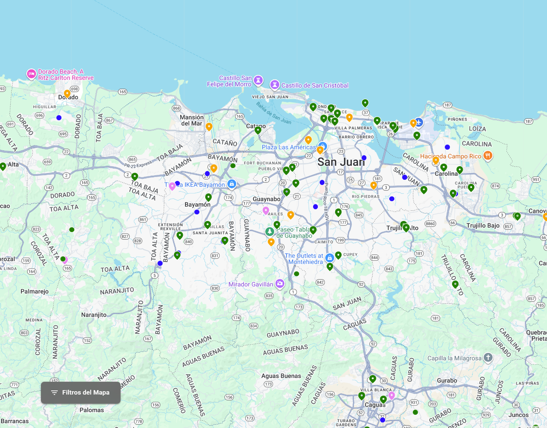Screen dimensions: 547x428
Task: Select the Dorado Beach Ritz-Carlton hotel icon
Action: coord(31,74)
